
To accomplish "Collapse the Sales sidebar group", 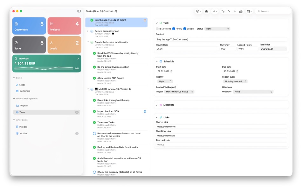I will tap(14, 78).
